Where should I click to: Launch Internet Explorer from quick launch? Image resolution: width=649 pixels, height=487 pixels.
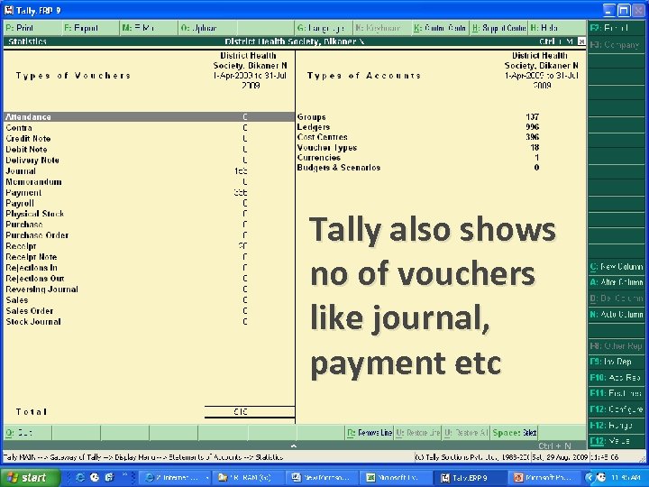pos(80,477)
